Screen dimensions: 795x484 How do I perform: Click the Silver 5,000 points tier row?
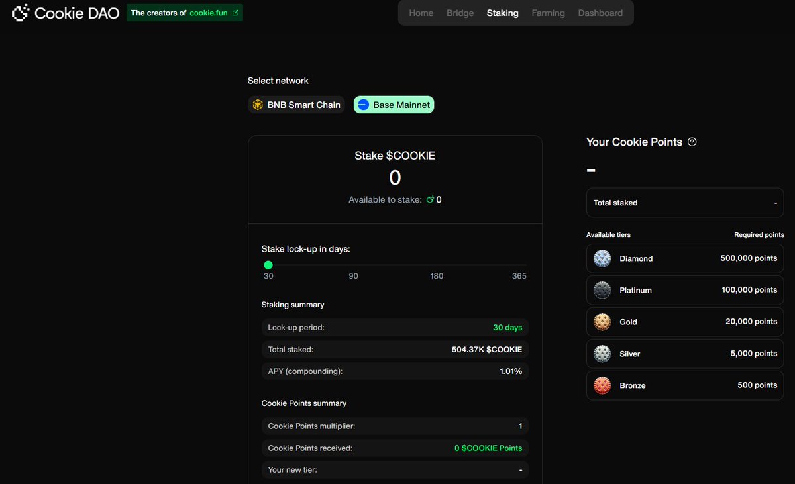click(x=685, y=354)
